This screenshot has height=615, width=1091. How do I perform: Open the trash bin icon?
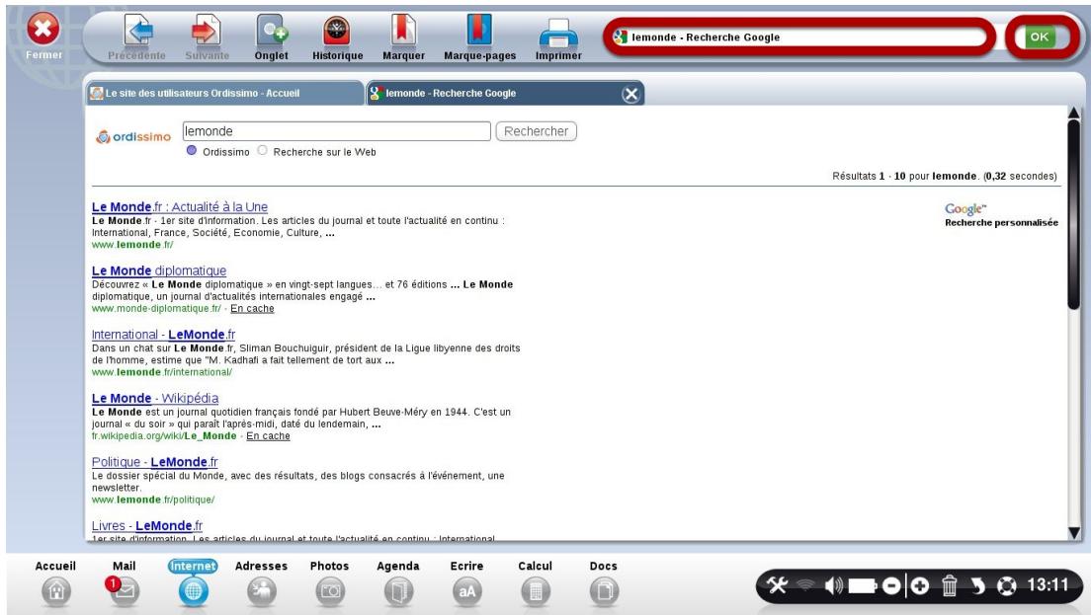point(949,585)
